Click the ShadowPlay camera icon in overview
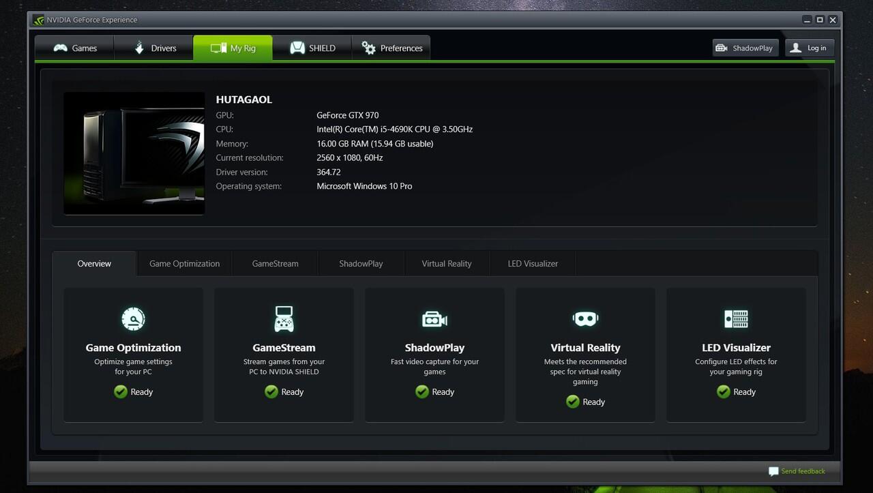873x493 pixels. 434,318
